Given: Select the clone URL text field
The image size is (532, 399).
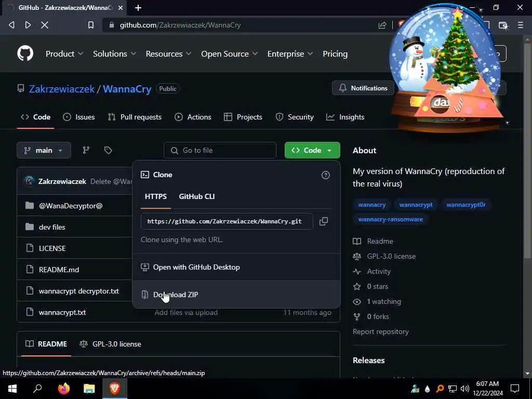Looking at the screenshot, I should [x=227, y=221].
